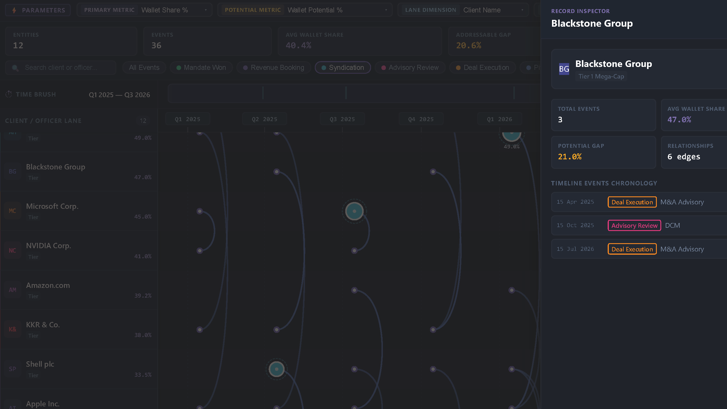The width and height of the screenshot is (727, 409).
Task: Open the 15 Jul 2026 Deal Execution event
Action: click(x=639, y=249)
